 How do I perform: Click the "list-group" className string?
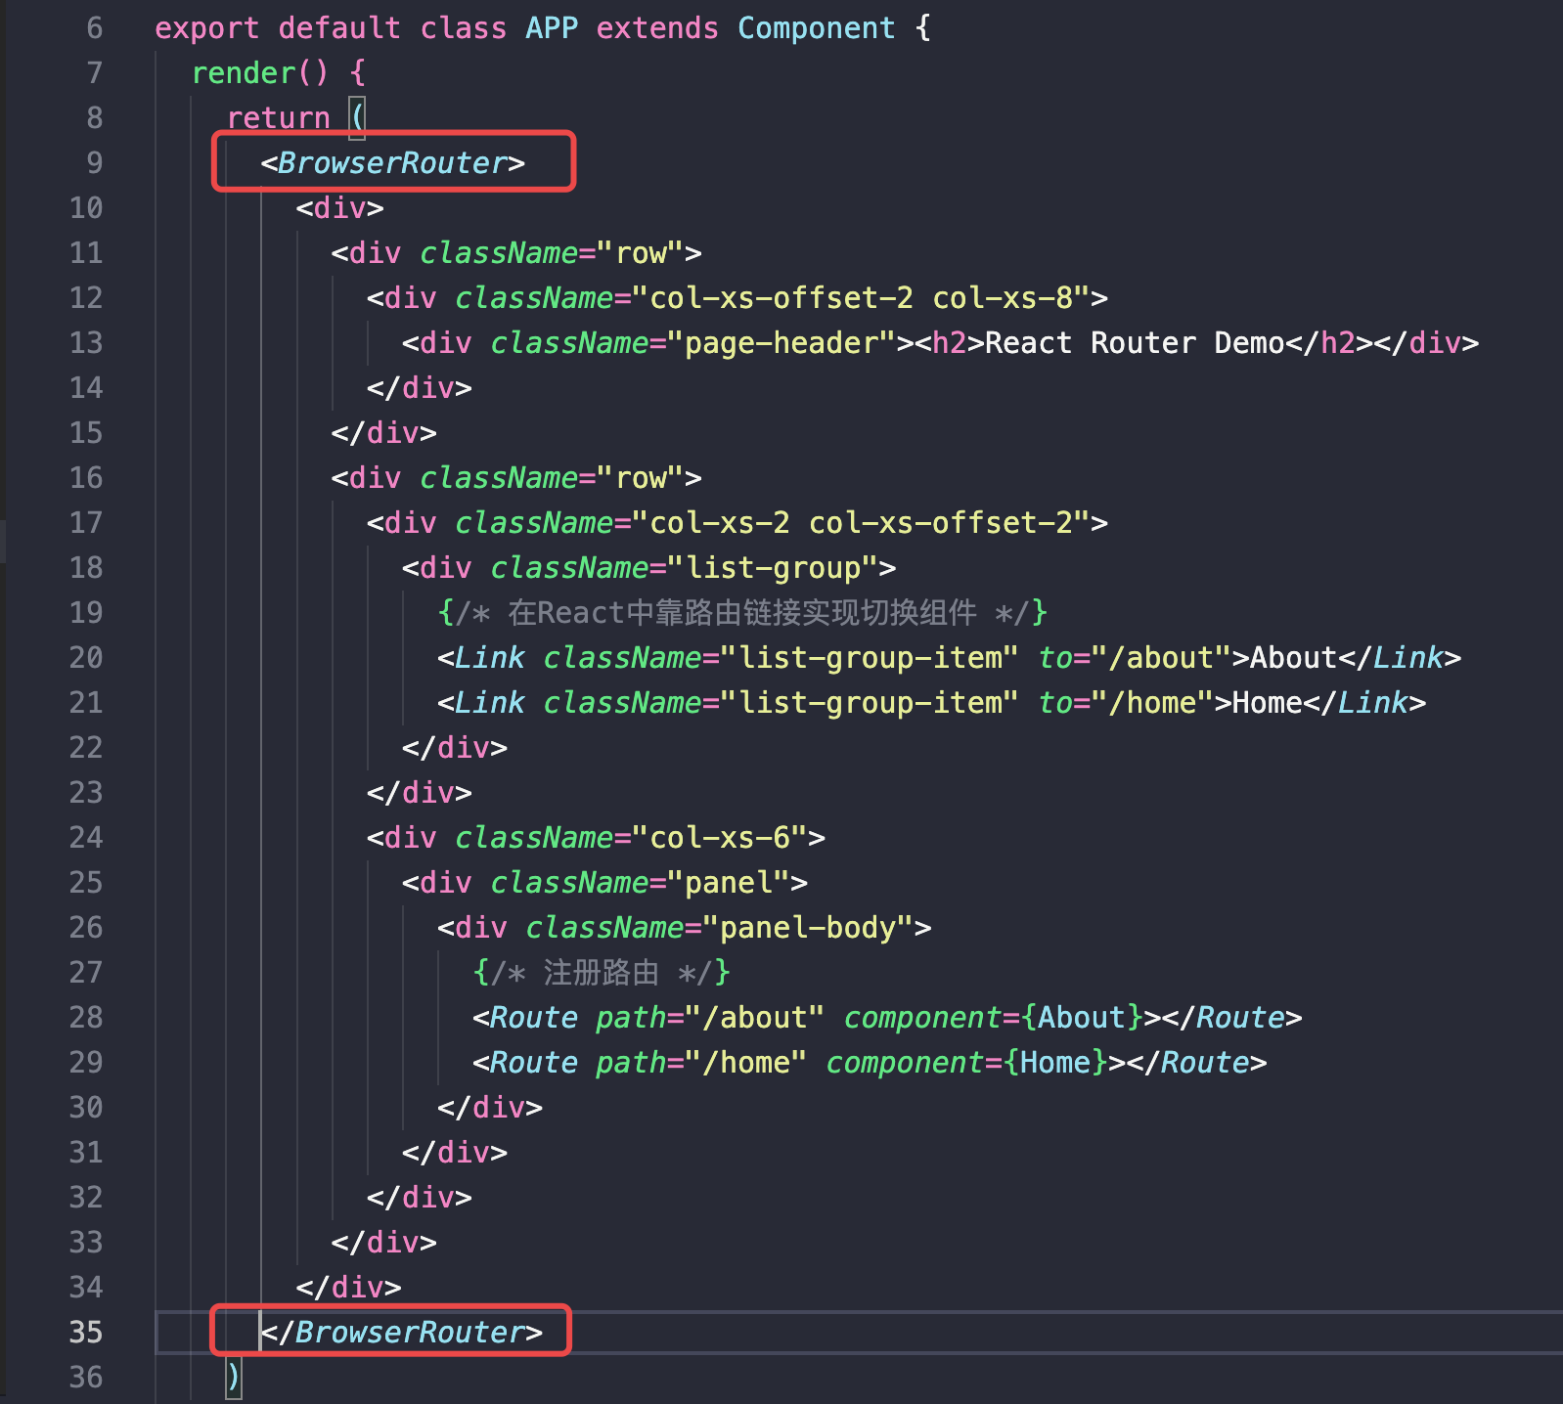[773, 568]
